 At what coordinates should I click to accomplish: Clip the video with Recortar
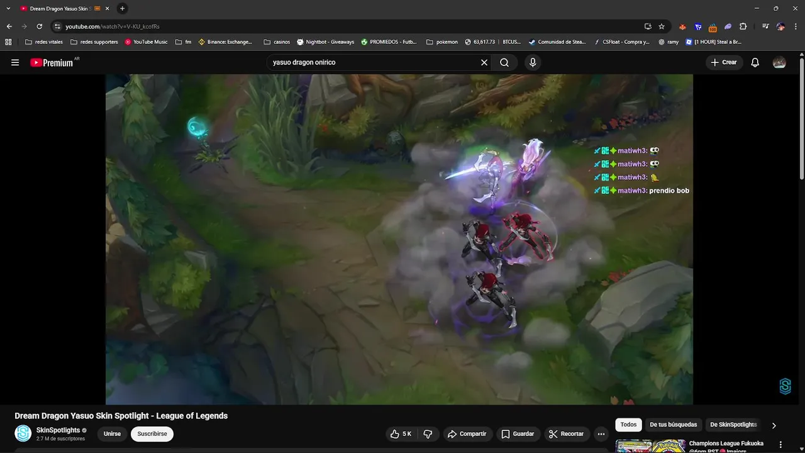pyautogui.click(x=566, y=434)
